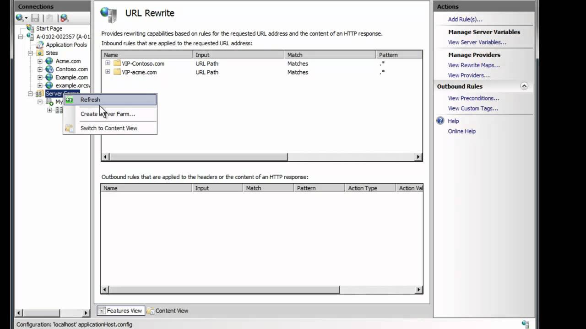Open View Providers... link
The width and height of the screenshot is (586, 329).
(x=469, y=75)
